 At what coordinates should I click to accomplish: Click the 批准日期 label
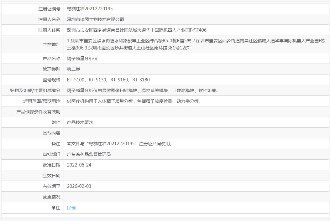[x=52, y=165]
